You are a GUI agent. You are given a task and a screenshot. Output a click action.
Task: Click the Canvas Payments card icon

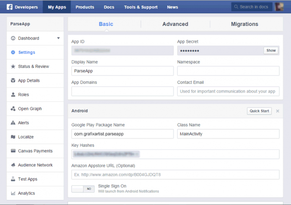pyautogui.click(x=13, y=151)
